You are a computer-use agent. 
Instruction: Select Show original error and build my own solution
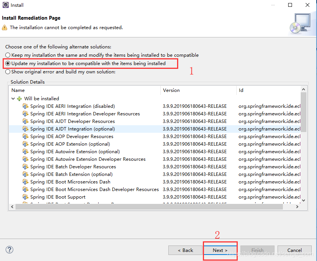tap(60, 72)
